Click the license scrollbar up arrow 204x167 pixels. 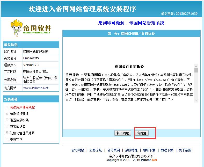point(196,66)
